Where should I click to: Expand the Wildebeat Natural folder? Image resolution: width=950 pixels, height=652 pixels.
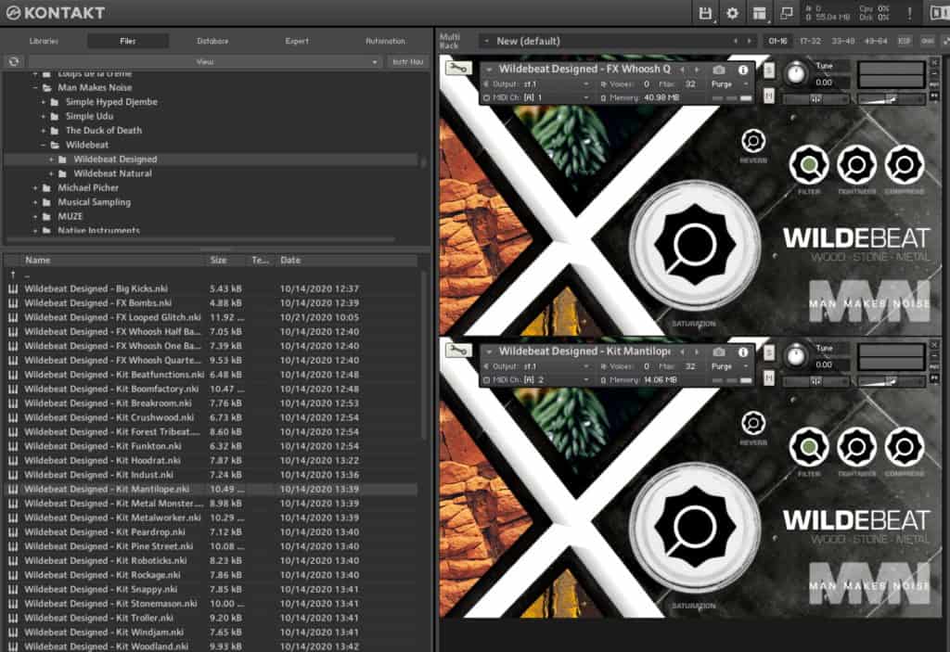click(51, 173)
